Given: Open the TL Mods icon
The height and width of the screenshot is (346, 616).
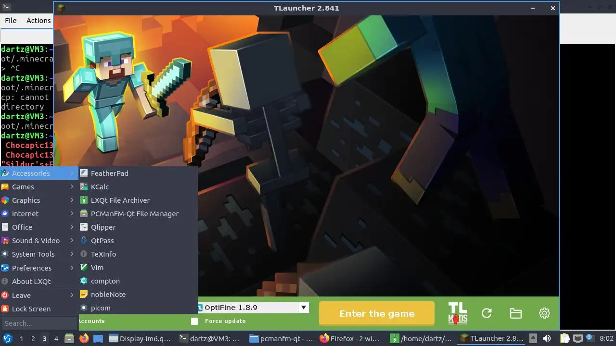Looking at the screenshot, I should 458,313.
